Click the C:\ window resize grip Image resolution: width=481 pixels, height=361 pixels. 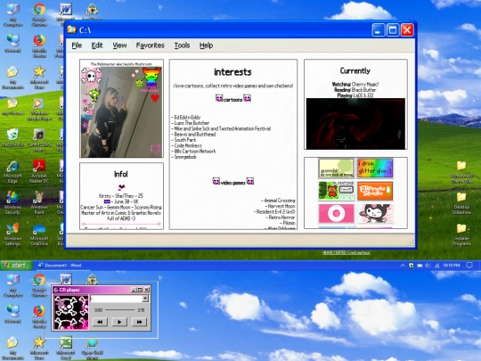coord(411,243)
